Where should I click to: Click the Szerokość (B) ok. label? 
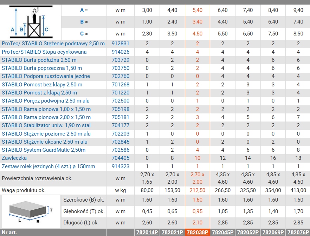point(84,200)
